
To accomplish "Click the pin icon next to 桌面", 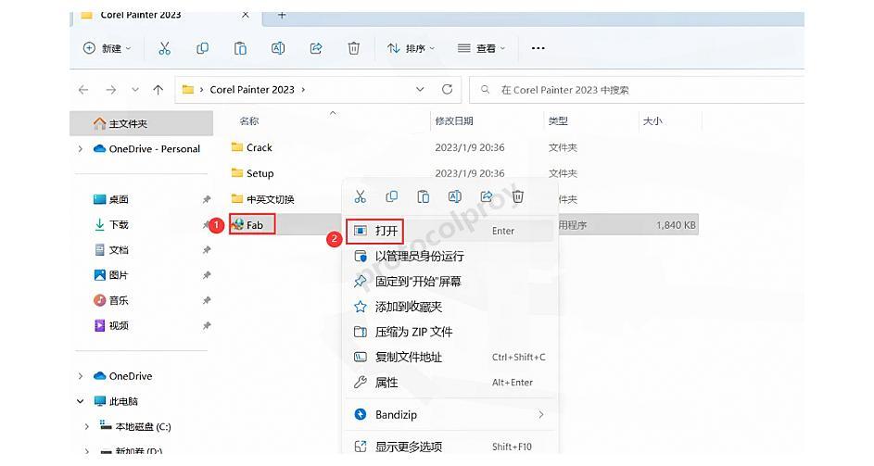I will click(207, 199).
